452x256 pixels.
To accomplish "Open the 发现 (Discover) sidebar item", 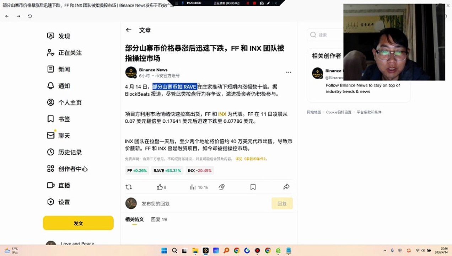I will pyautogui.click(x=59, y=36).
